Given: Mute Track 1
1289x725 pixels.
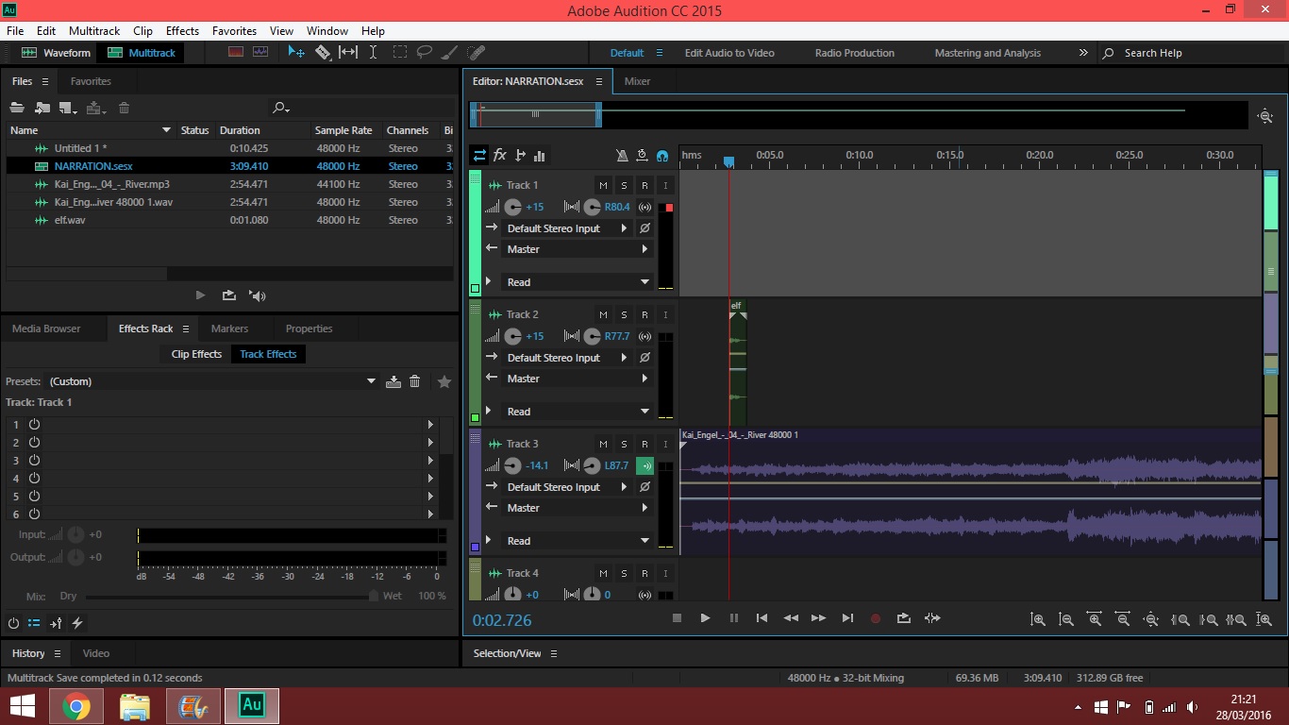Looking at the screenshot, I should [603, 185].
